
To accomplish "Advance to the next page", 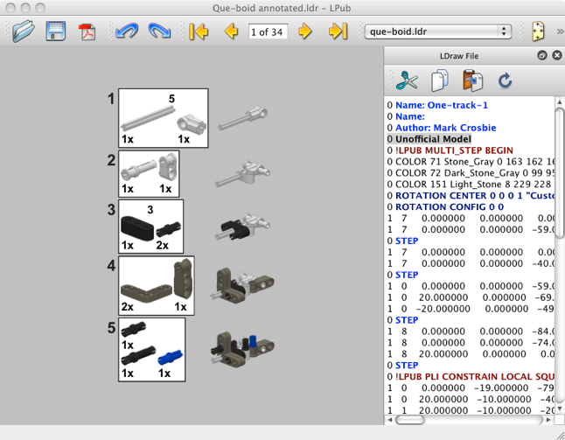I will (x=304, y=32).
